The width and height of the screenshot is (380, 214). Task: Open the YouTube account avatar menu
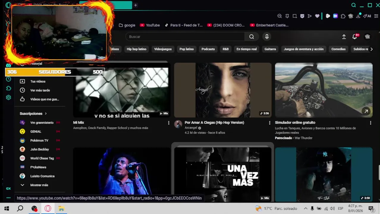[368, 37]
